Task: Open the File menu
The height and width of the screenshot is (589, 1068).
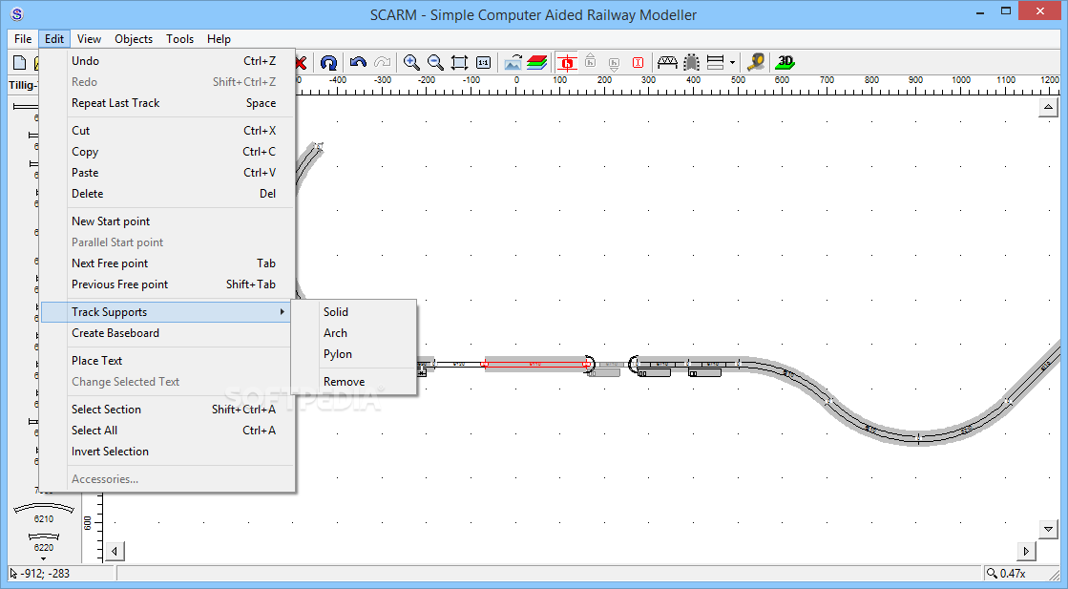Action: pos(23,39)
